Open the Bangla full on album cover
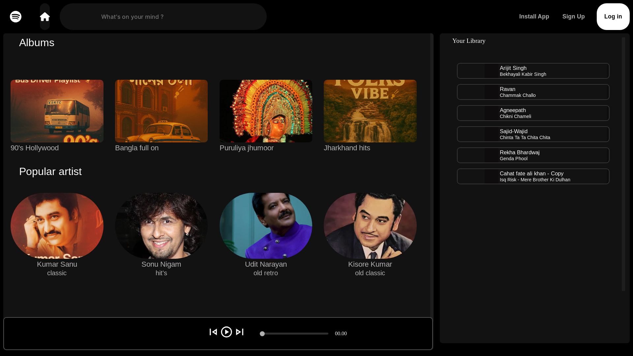 161,111
